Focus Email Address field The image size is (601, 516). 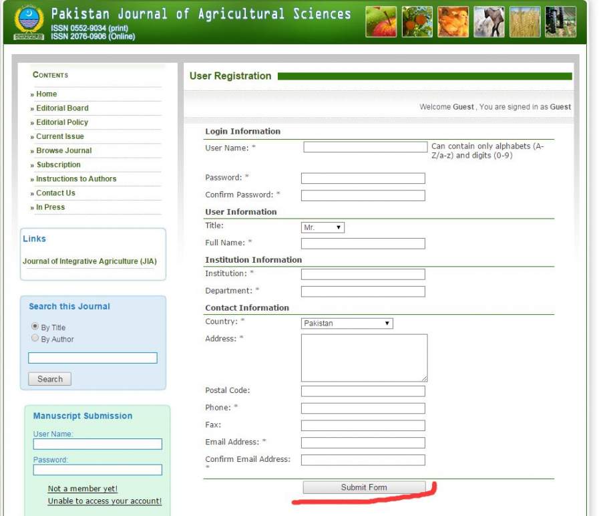(363, 442)
